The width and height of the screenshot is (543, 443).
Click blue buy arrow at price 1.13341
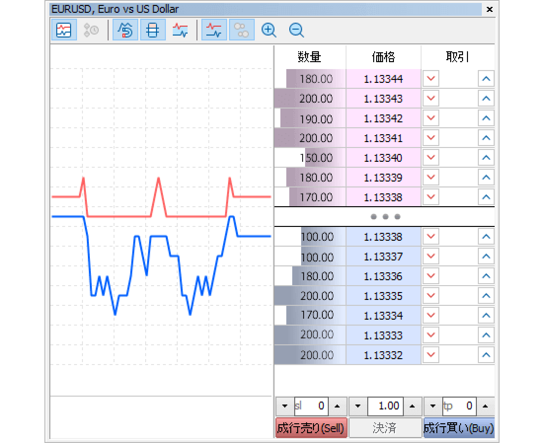tap(486, 138)
